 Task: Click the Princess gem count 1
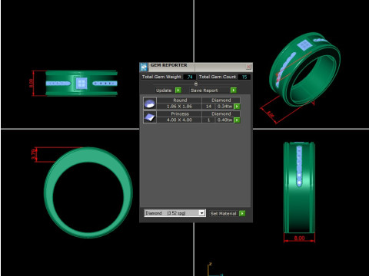click(x=208, y=120)
